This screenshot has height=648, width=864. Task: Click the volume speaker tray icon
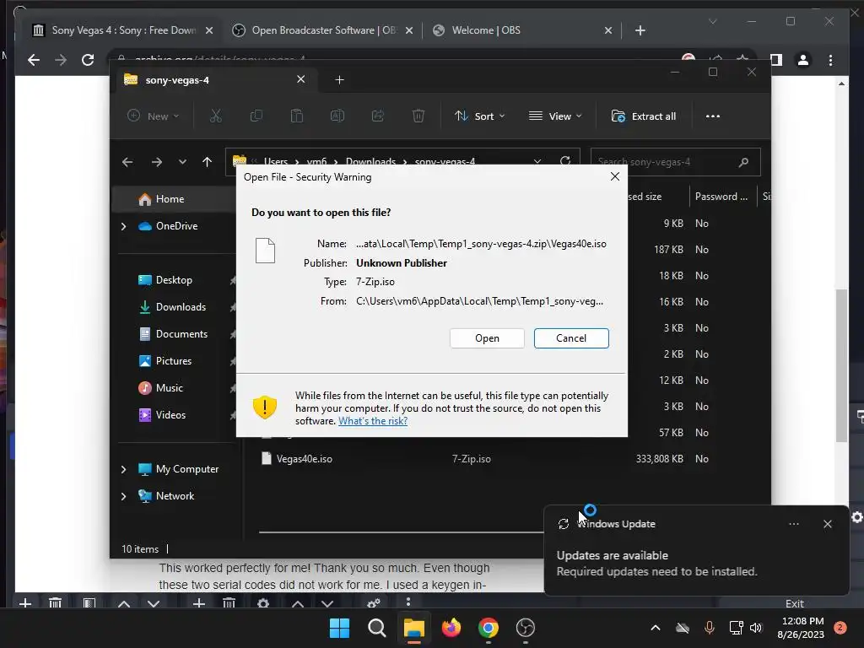756,628
